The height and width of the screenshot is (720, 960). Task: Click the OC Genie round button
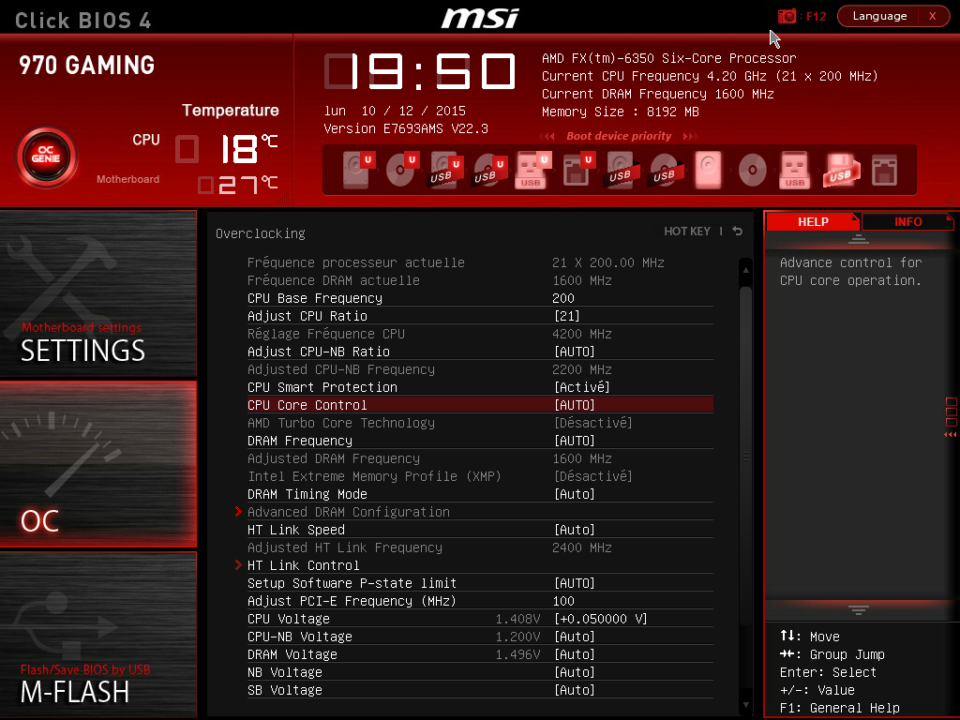pyautogui.click(x=46, y=157)
